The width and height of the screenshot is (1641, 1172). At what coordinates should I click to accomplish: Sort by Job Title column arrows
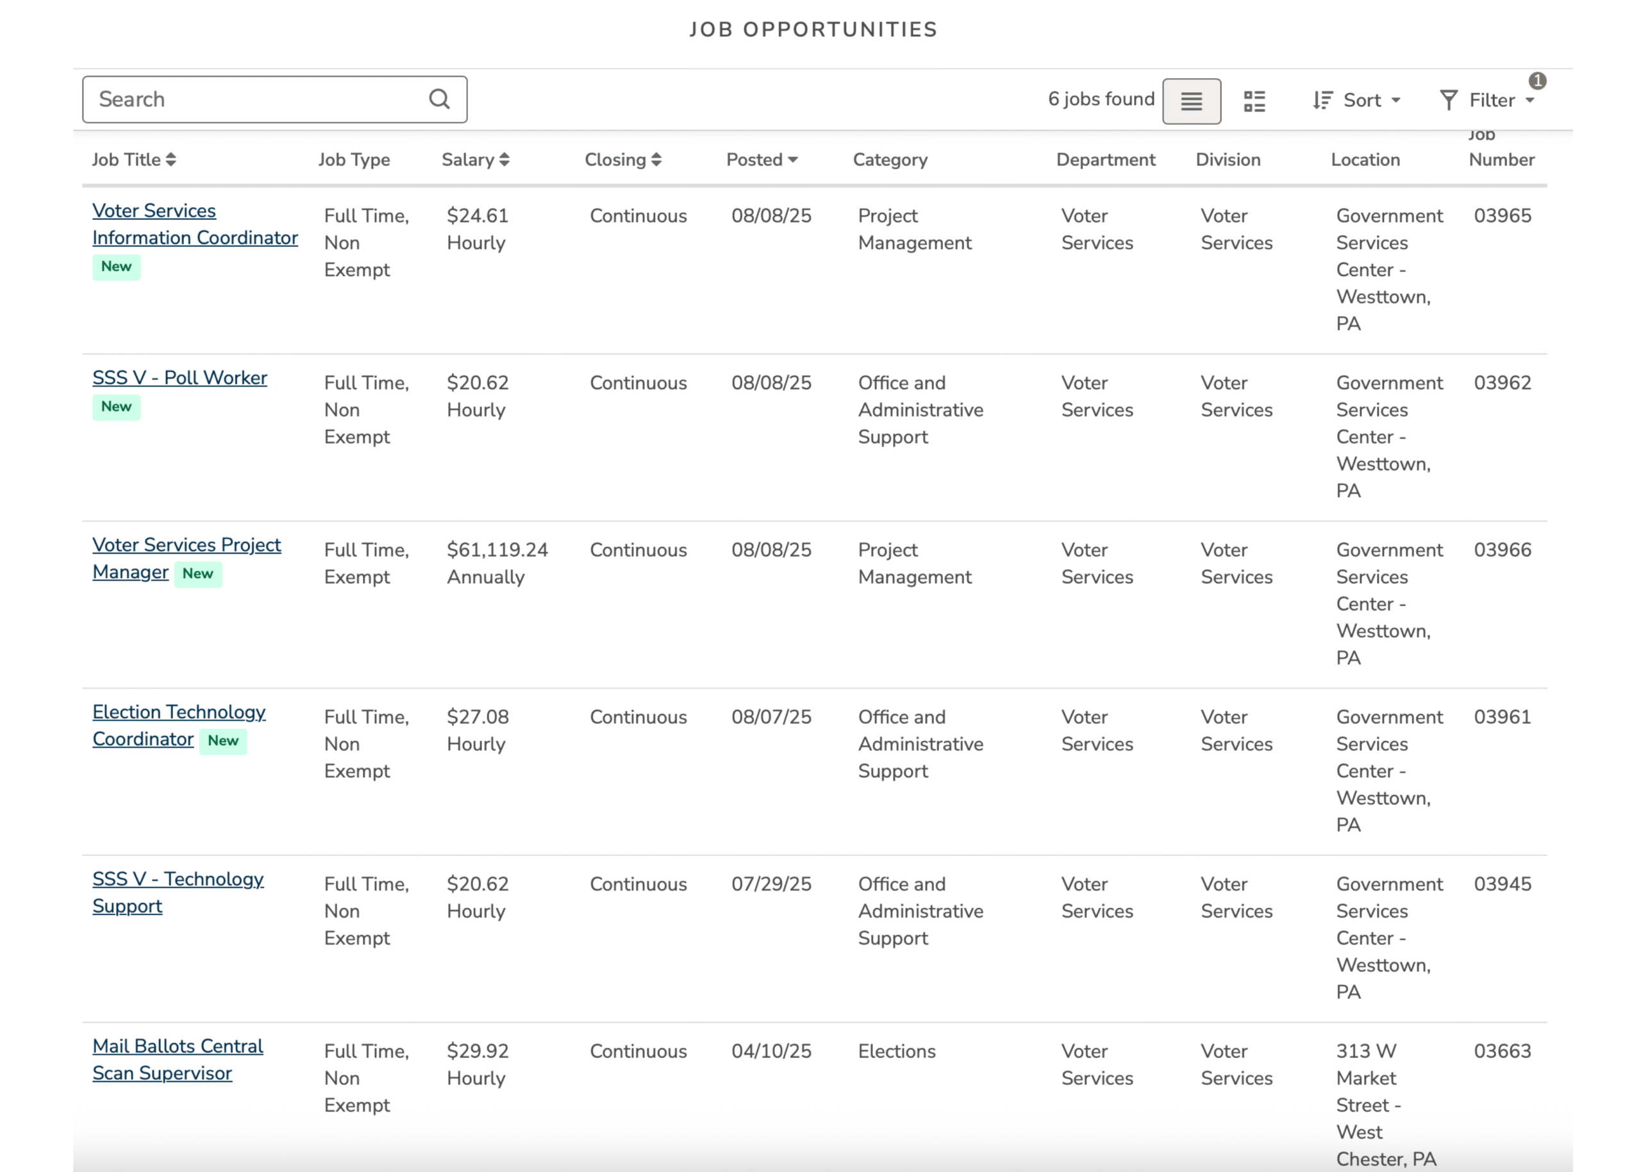[171, 160]
